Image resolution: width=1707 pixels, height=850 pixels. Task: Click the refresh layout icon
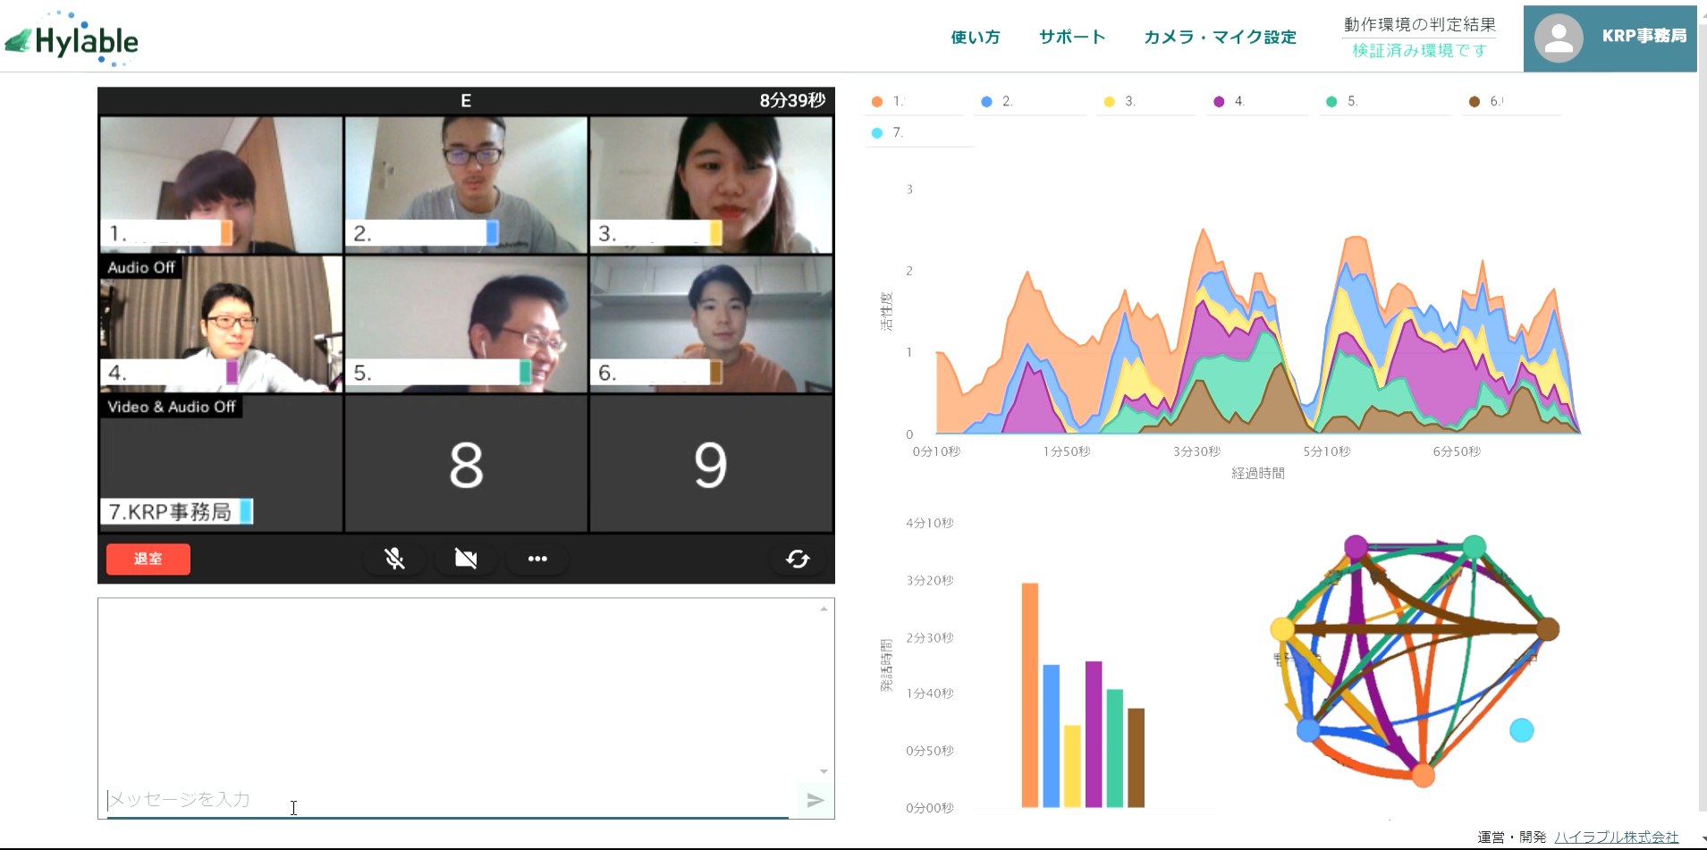click(798, 559)
